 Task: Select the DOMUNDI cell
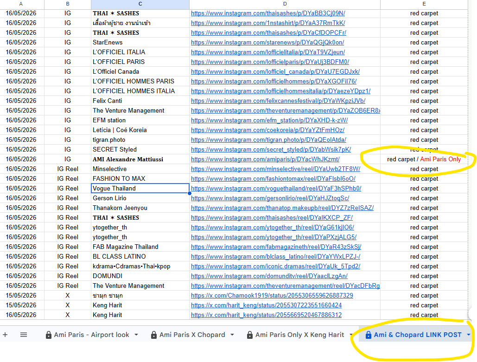click(x=140, y=276)
